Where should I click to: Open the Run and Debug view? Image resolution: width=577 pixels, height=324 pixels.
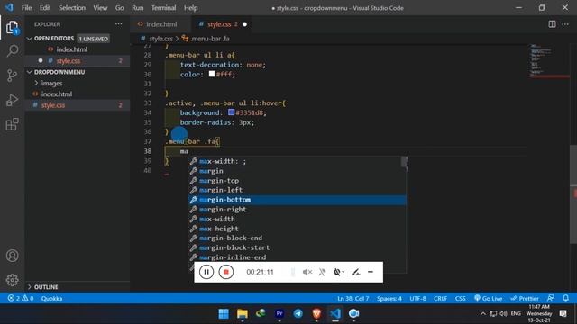[x=12, y=100]
